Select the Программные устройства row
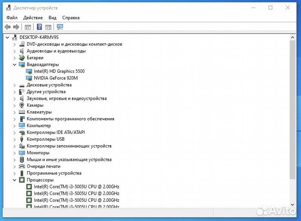301x221 pixels. [54, 173]
